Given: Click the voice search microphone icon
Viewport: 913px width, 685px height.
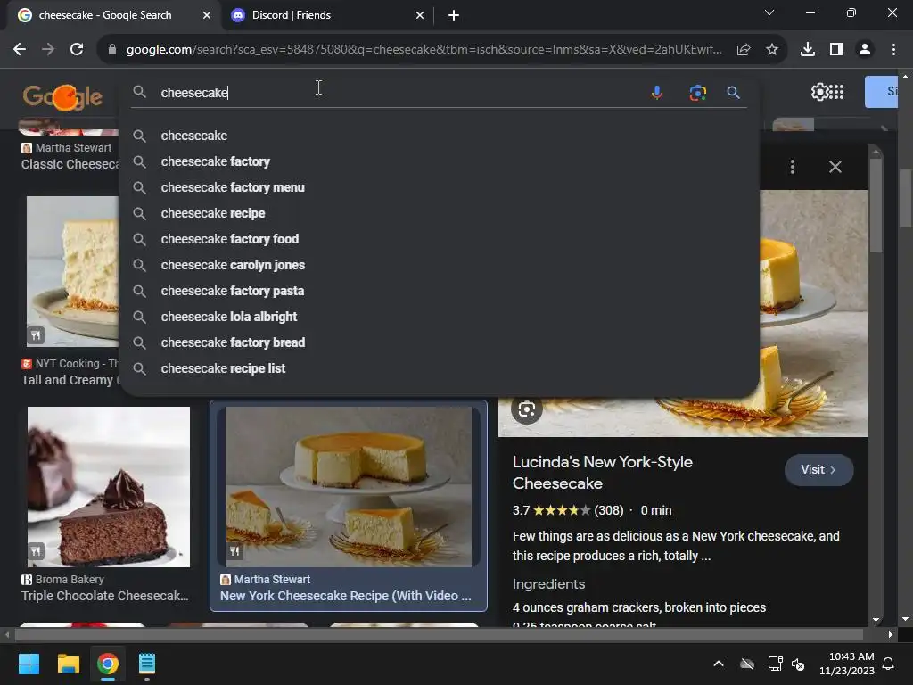Looking at the screenshot, I should [x=657, y=93].
